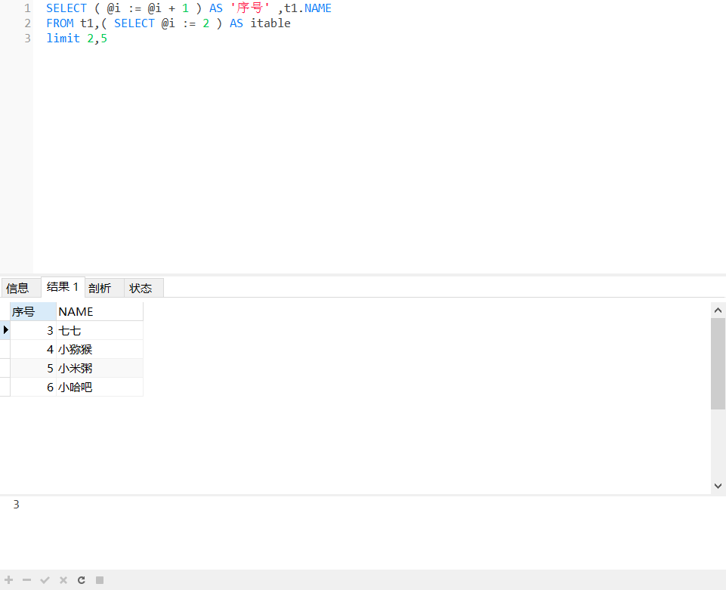The image size is (726, 590).
Task: Switch to the 信息 tab
Action: [21, 288]
